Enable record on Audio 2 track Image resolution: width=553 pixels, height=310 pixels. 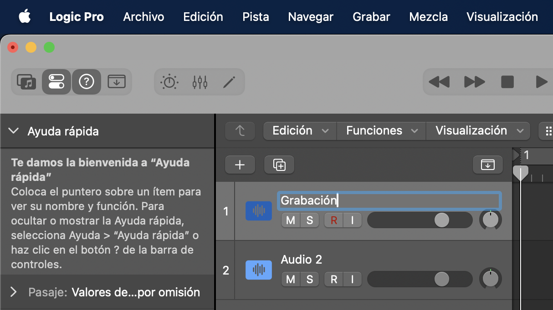[333, 279]
